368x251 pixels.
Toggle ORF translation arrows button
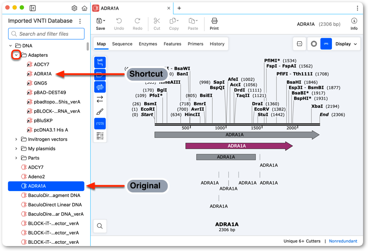pos(100,99)
